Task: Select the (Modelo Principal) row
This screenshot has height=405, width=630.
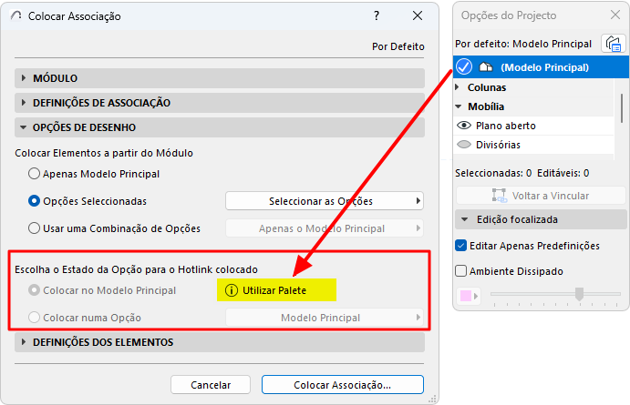Action: click(x=541, y=67)
